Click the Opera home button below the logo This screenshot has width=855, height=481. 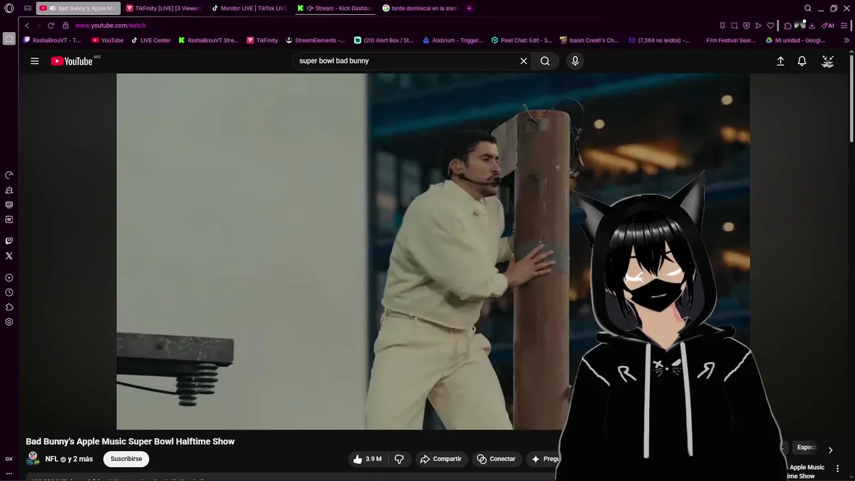click(9, 39)
